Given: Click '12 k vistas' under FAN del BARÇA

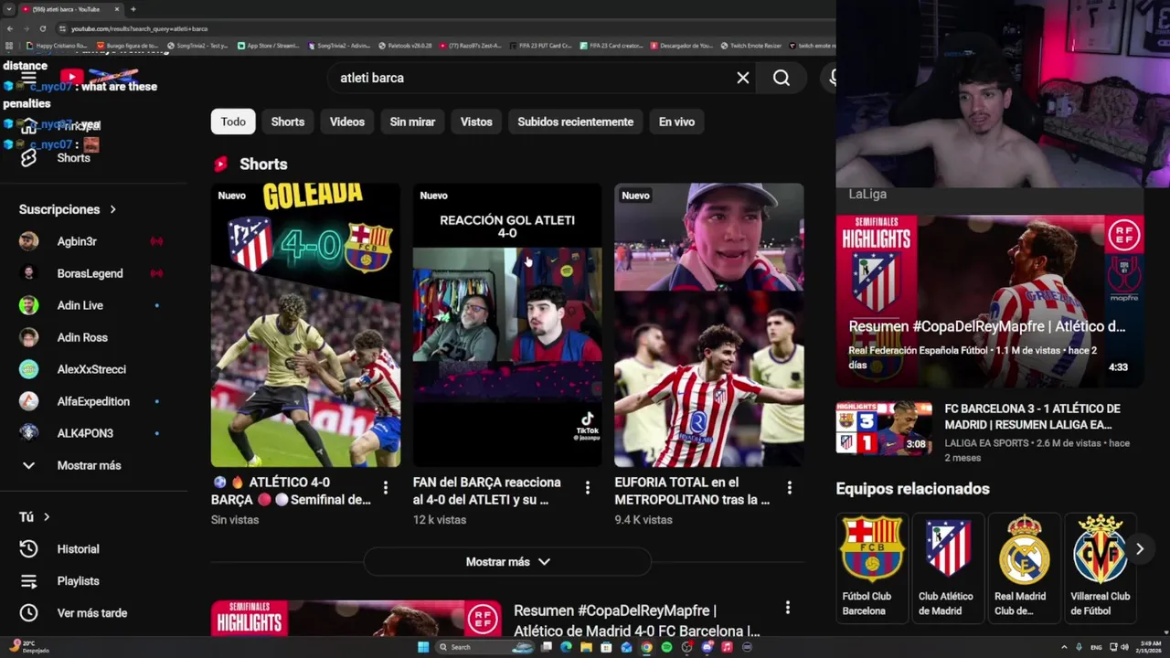Looking at the screenshot, I should pos(440,520).
